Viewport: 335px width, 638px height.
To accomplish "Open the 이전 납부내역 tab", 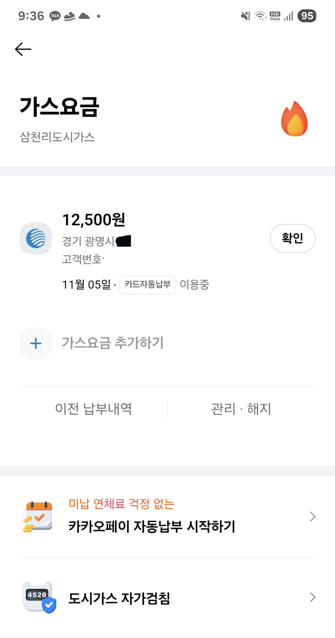I will (x=93, y=409).
